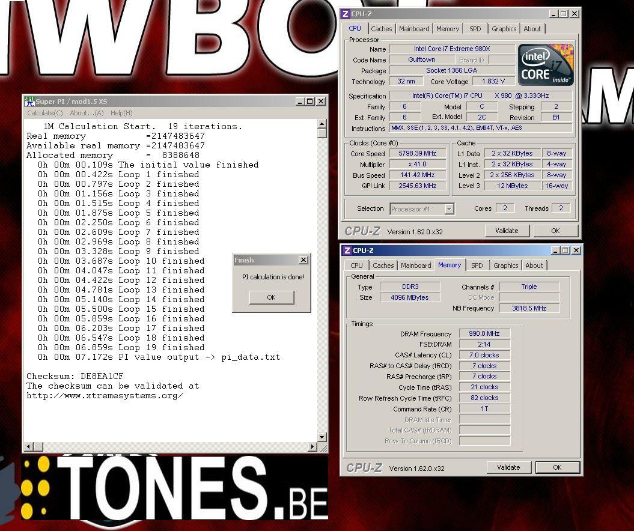Image resolution: width=634 pixels, height=531 pixels.
Task: Open SPD tab in top CPU-Z window
Action: pos(475,29)
